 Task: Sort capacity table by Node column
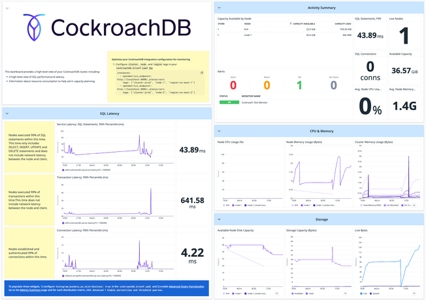tap(247, 24)
